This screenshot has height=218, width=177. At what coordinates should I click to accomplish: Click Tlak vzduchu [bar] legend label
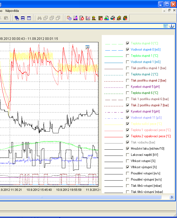pos(143,142)
